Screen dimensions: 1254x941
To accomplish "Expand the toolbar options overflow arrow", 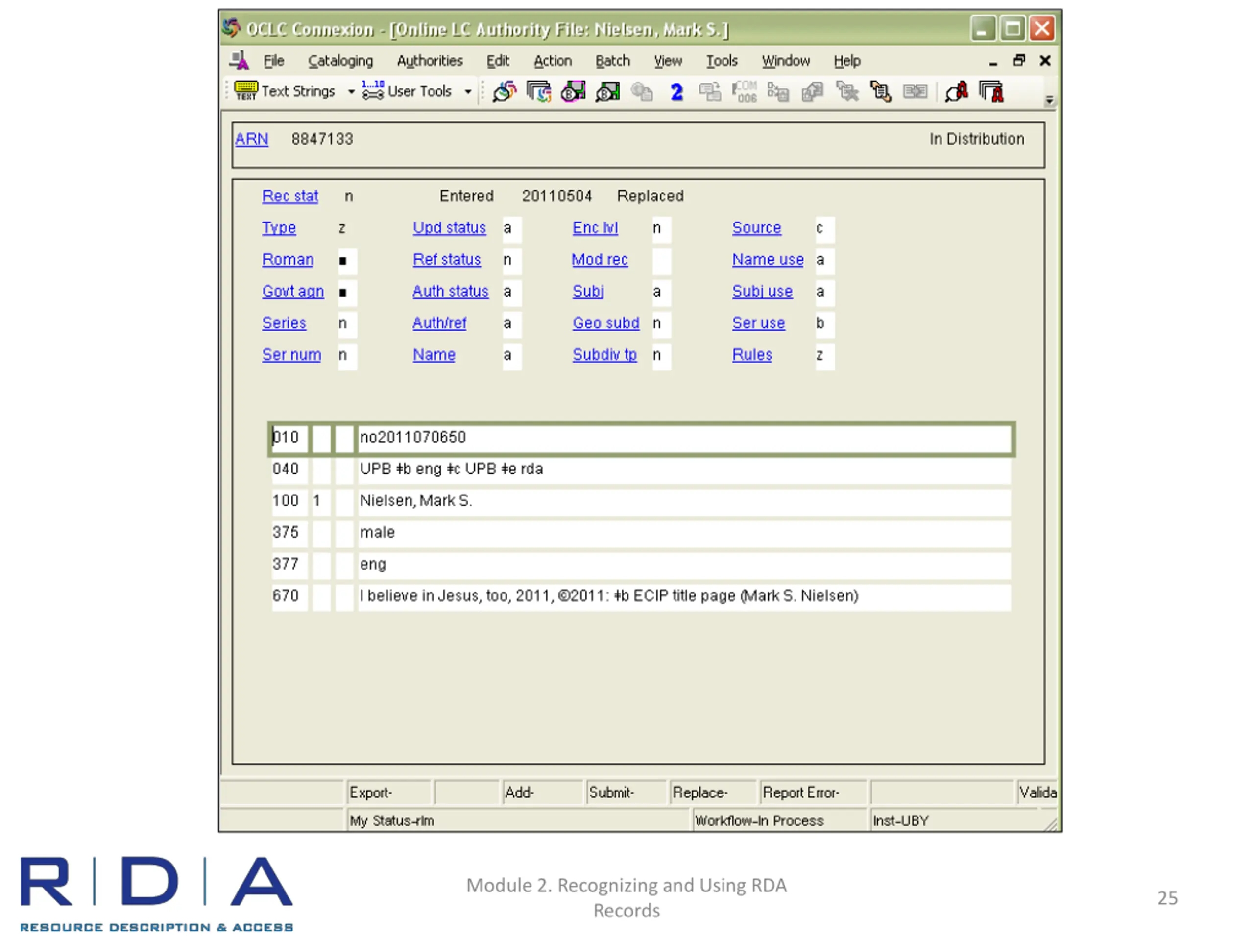I will tap(1049, 100).
